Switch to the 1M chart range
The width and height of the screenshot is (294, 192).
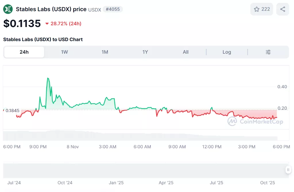pyautogui.click(x=105, y=52)
